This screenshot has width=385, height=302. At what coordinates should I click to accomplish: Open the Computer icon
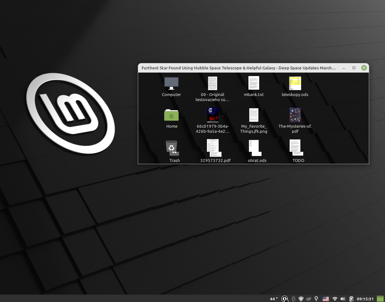click(171, 83)
